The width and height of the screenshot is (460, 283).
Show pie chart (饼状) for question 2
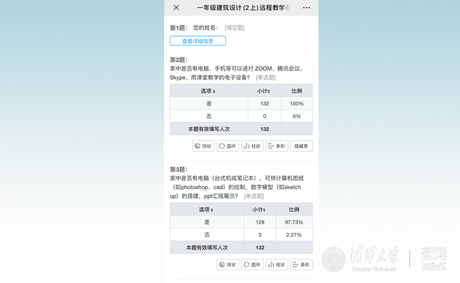point(203,146)
